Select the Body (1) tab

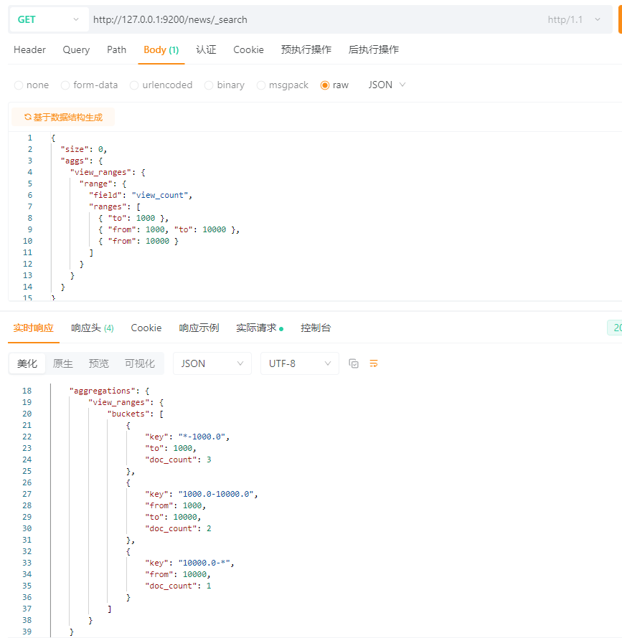[x=161, y=49]
